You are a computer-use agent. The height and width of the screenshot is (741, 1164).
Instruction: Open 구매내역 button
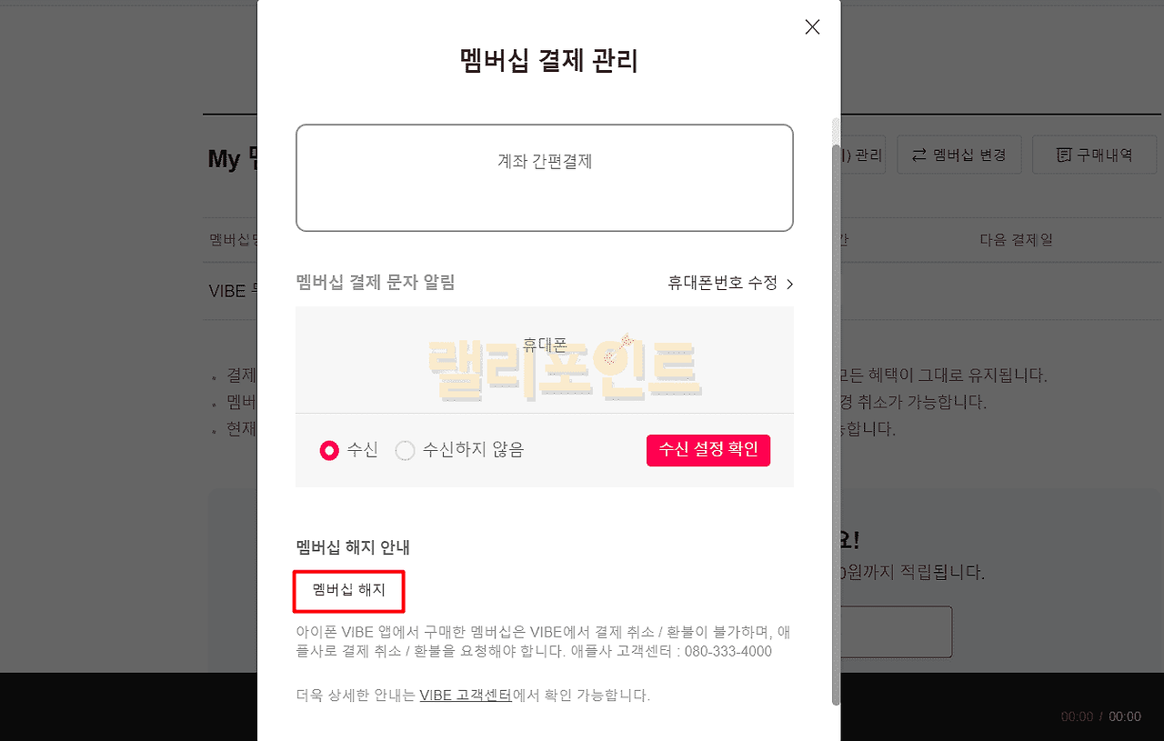[x=1094, y=155]
